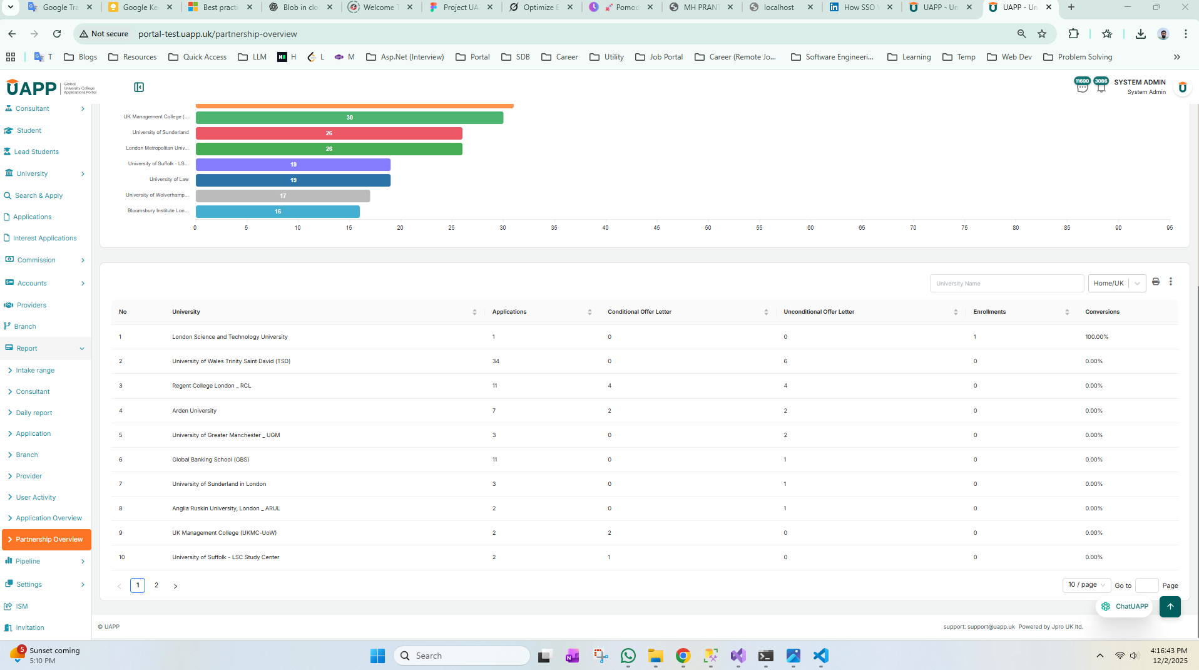Image resolution: width=1199 pixels, height=670 pixels.
Task: Open File Explorer from taskbar
Action: point(655,656)
